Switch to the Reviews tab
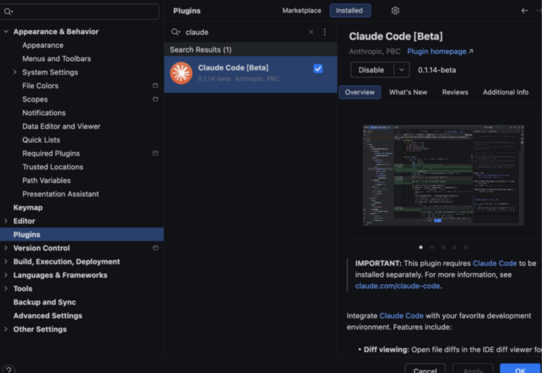This screenshot has width=542, height=373. click(x=455, y=92)
